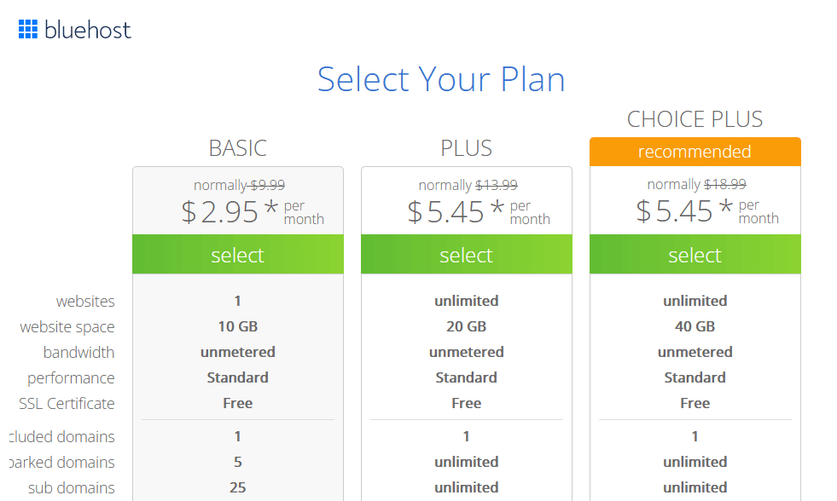This screenshot has width=837, height=501.
Task: Click the PLUS column header
Action: (466, 147)
